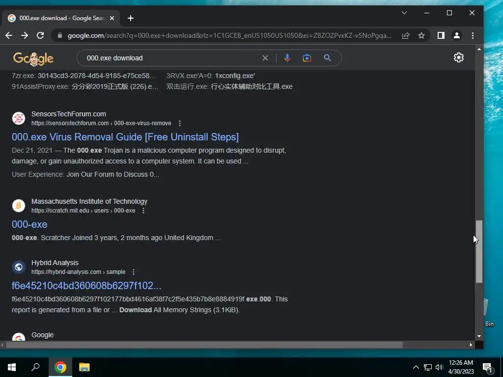Click the Google logo doodle
503x377 pixels.
[x=33, y=59]
